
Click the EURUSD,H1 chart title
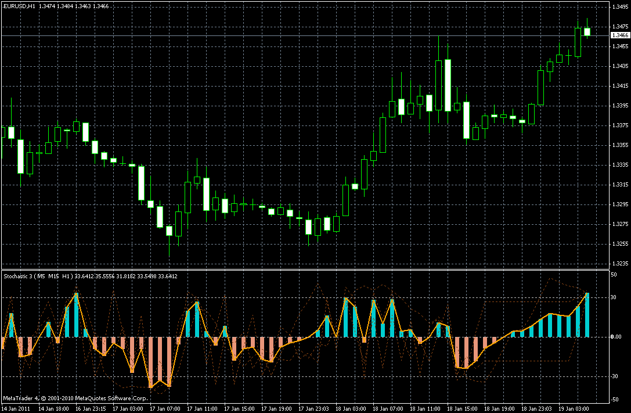(x=19, y=6)
